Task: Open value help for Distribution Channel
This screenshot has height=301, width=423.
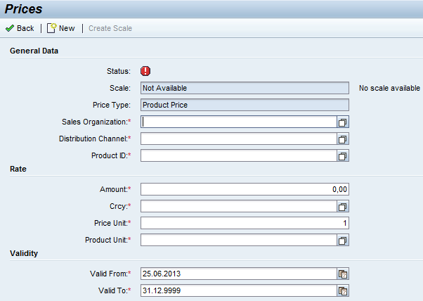Action: pyautogui.click(x=343, y=139)
